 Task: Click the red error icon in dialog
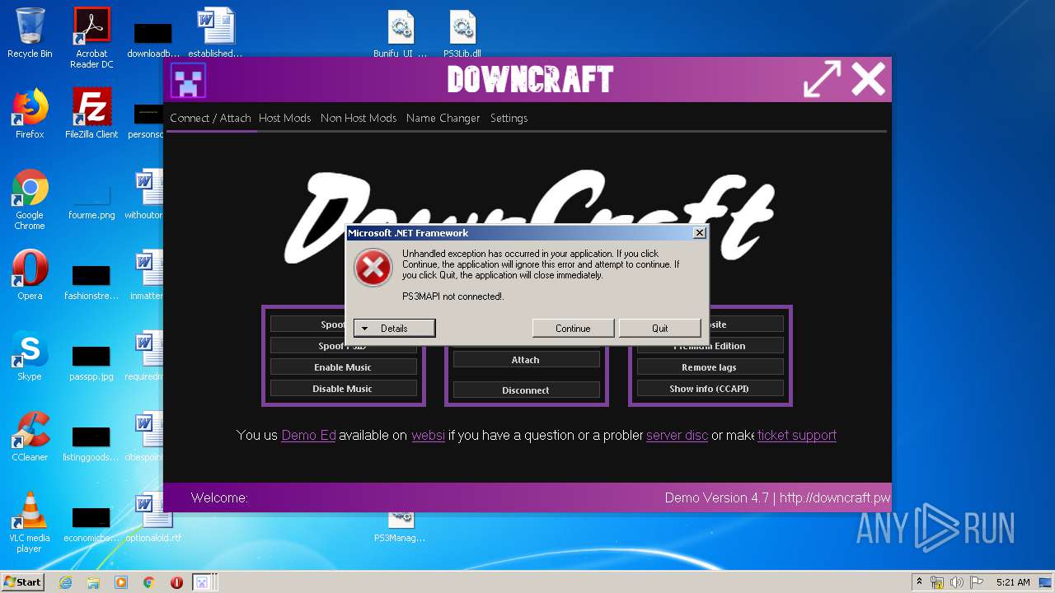pos(373,268)
